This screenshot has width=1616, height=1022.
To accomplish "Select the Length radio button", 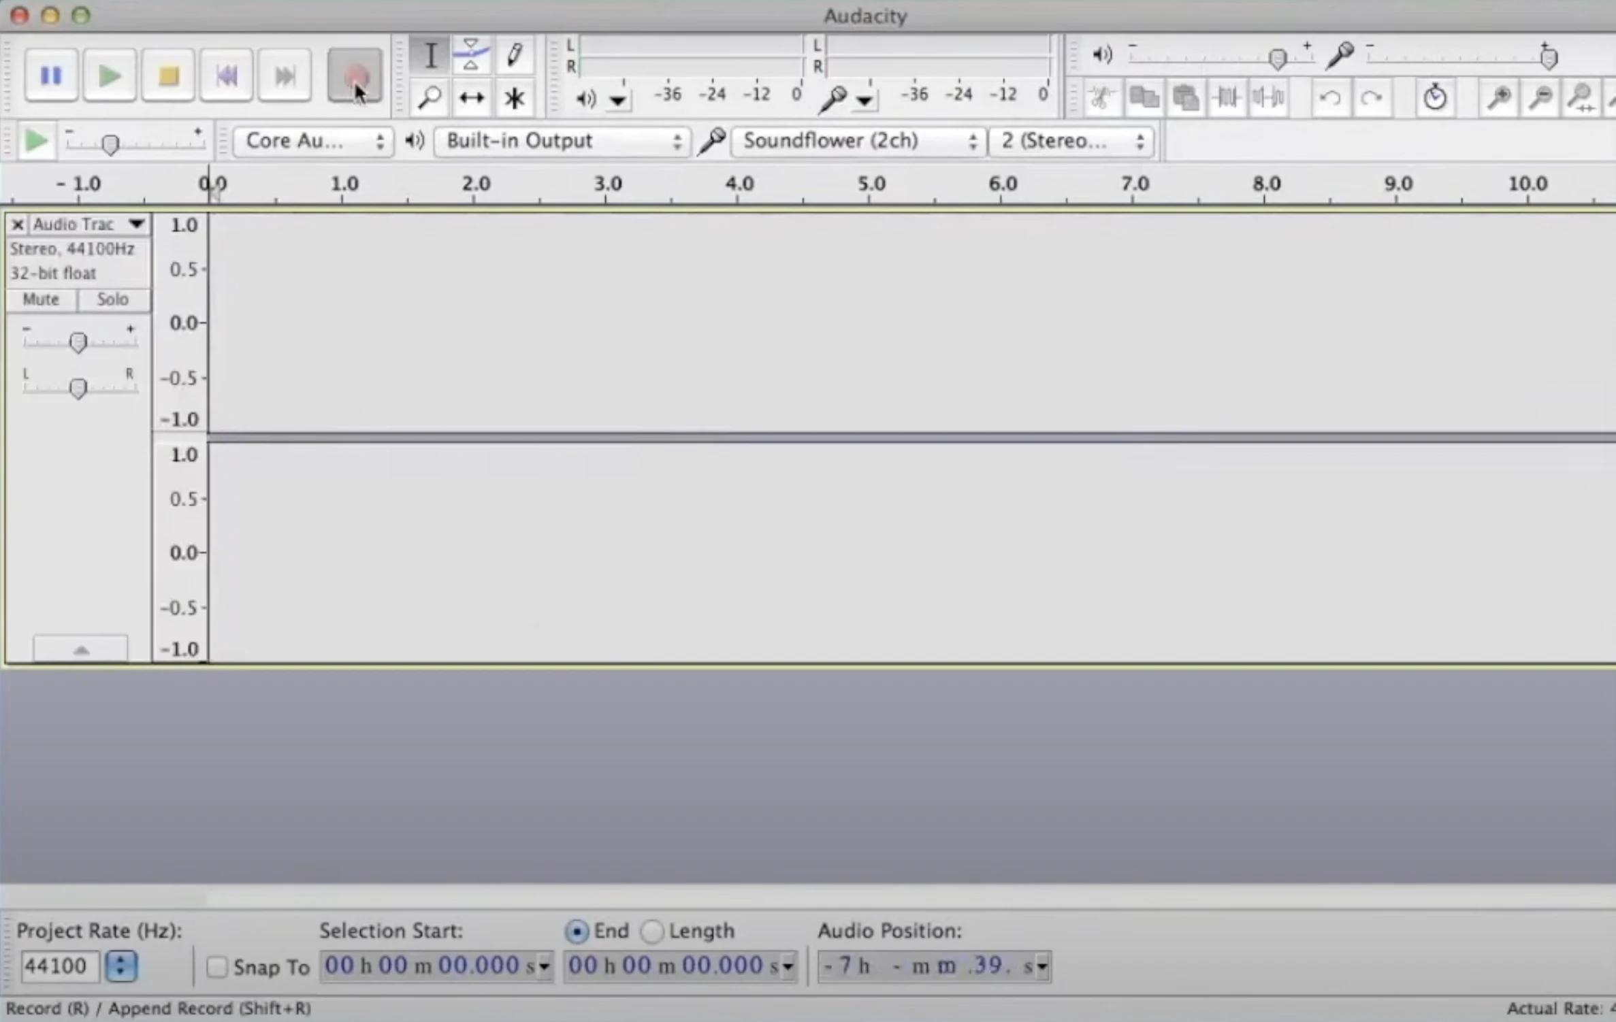I will coord(652,932).
